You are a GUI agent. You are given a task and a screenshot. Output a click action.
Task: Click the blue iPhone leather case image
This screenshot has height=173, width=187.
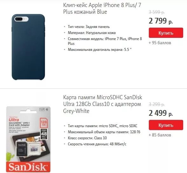[28, 47]
